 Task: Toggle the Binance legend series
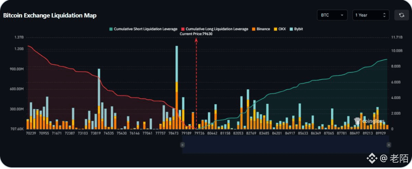[261, 29]
